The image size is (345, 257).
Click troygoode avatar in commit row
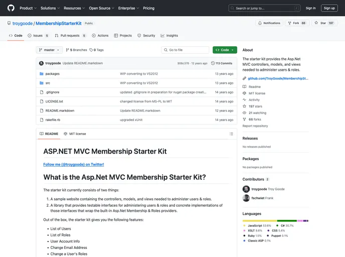point(41,63)
